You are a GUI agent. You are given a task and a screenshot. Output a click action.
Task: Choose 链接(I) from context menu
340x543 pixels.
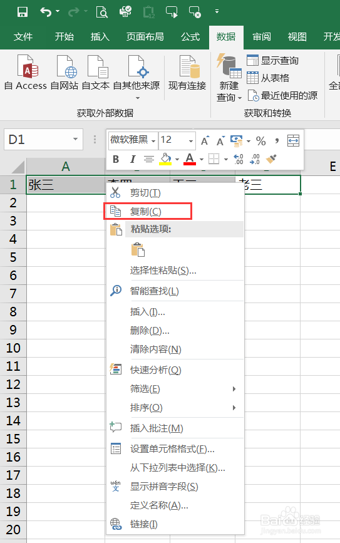(x=175, y=524)
